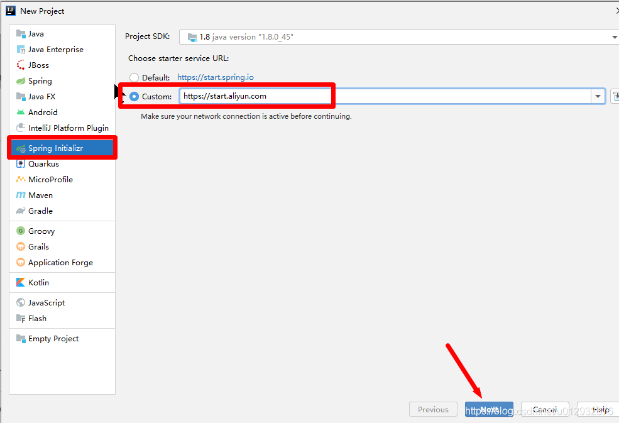The image size is (619, 423).
Task: Choose Kotlin project type
Action: coord(62,282)
